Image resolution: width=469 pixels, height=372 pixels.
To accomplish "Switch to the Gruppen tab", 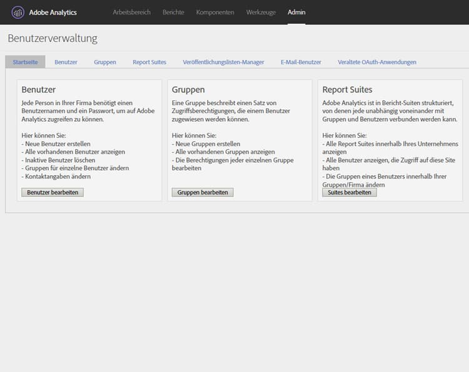I will (x=105, y=62).
